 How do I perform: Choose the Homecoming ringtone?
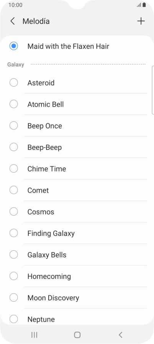tap(77, 276)
